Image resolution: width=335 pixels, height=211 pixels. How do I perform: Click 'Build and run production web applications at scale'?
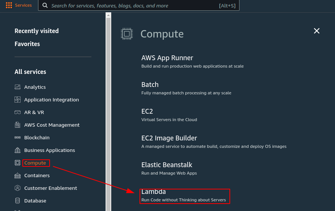coord(192,66)
